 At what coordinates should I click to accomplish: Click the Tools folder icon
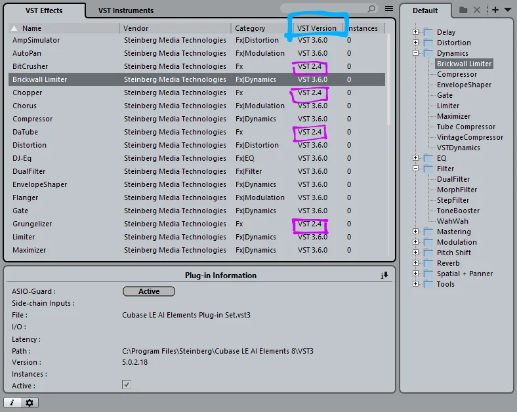(428, 284)
